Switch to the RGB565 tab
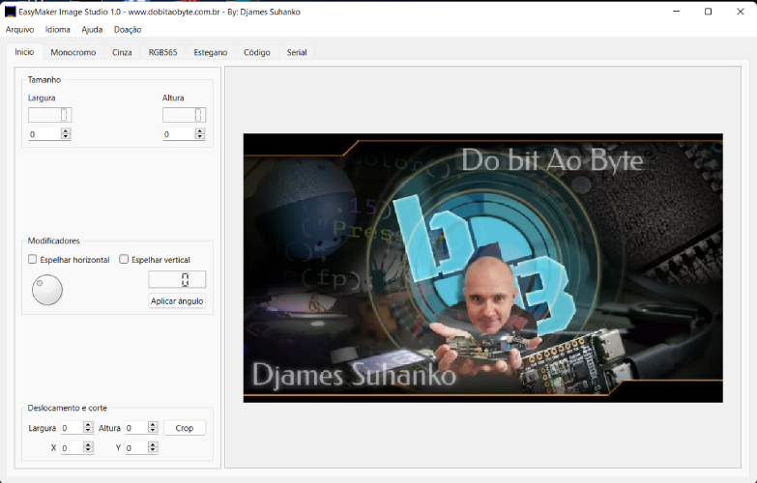757x483 pixels. tap(162, 52)
